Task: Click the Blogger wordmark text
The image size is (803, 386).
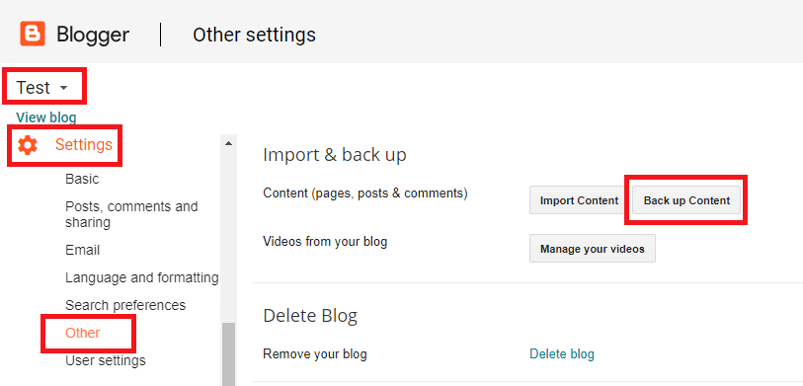Action: click(x=93, y=35)
